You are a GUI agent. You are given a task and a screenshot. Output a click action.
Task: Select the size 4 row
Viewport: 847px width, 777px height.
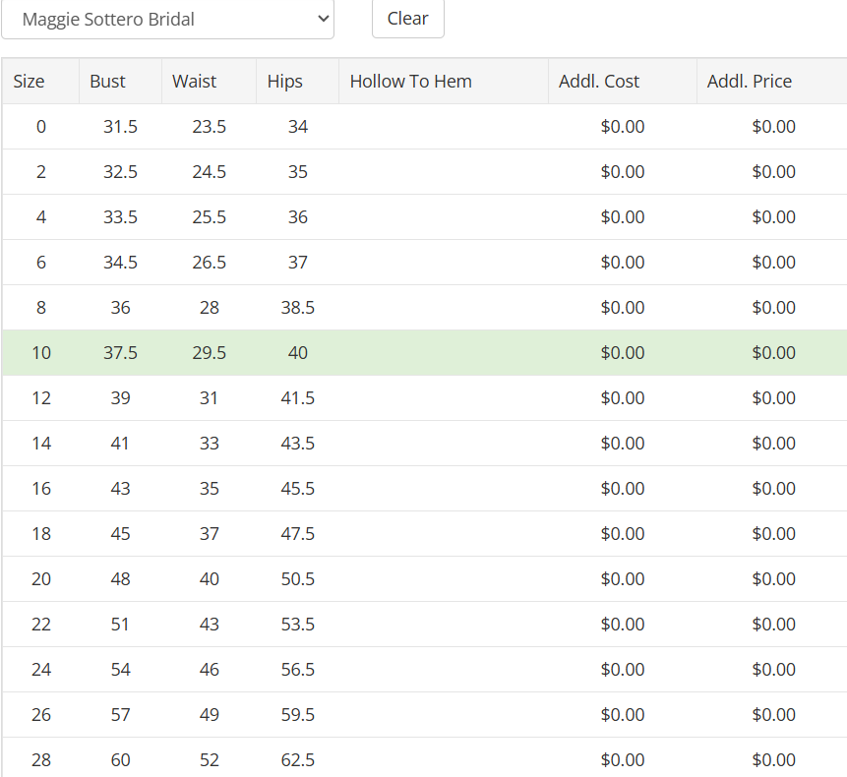pos(425,217)
